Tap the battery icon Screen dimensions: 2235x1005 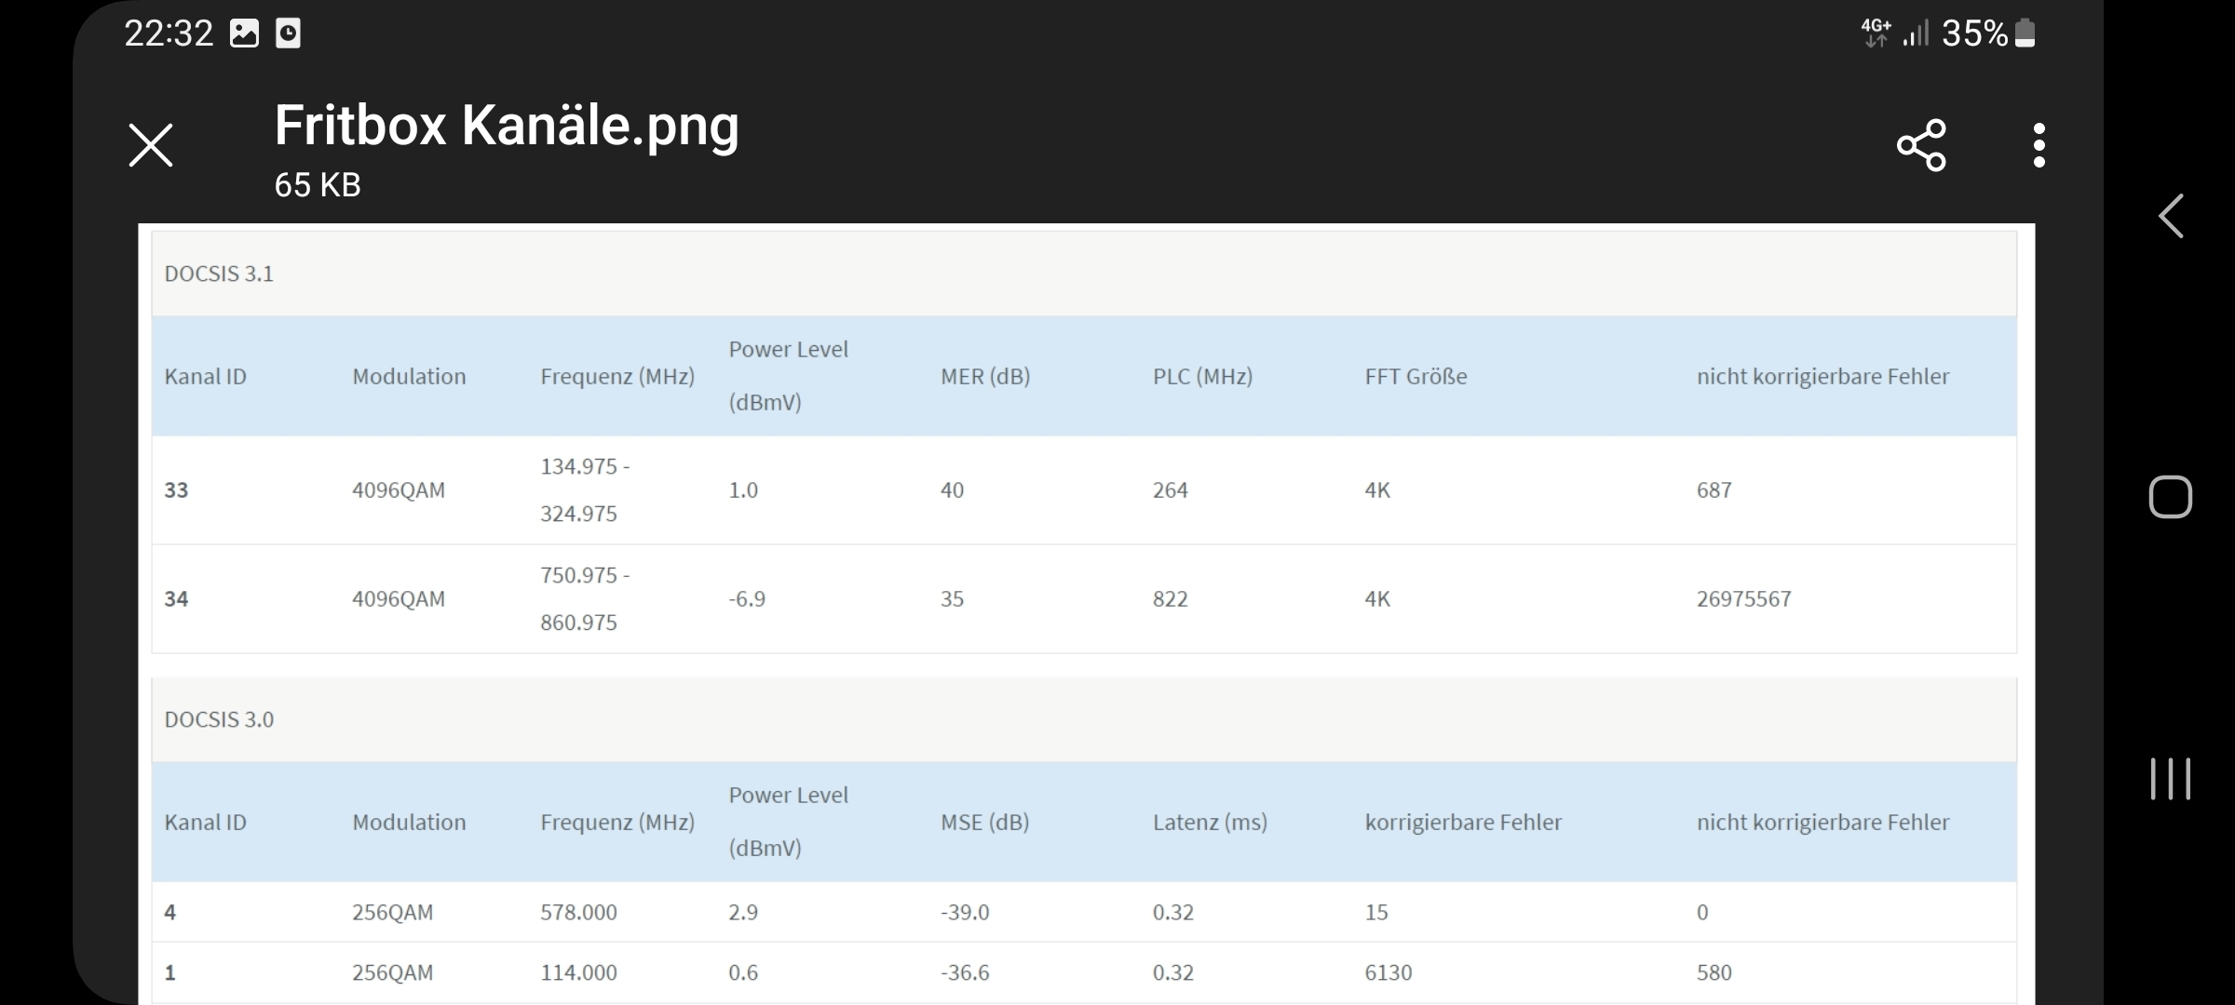[x=2025, y=33]
